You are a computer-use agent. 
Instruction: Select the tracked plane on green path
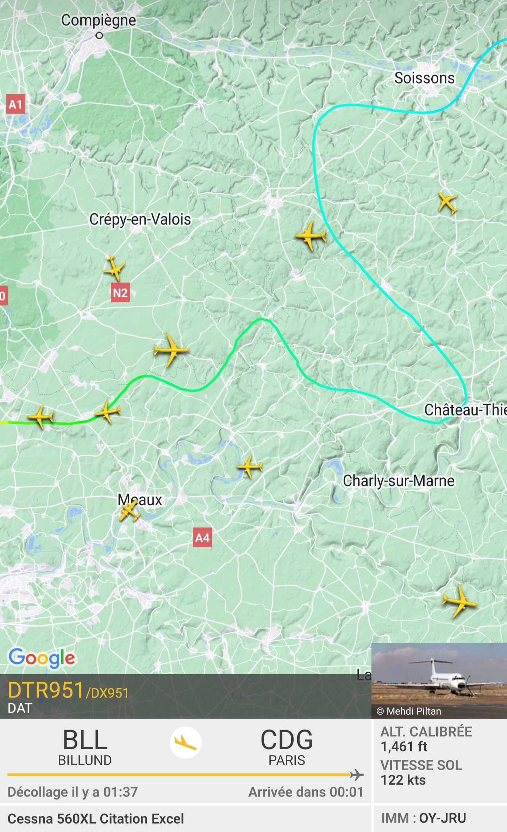(x=108, y=412)
